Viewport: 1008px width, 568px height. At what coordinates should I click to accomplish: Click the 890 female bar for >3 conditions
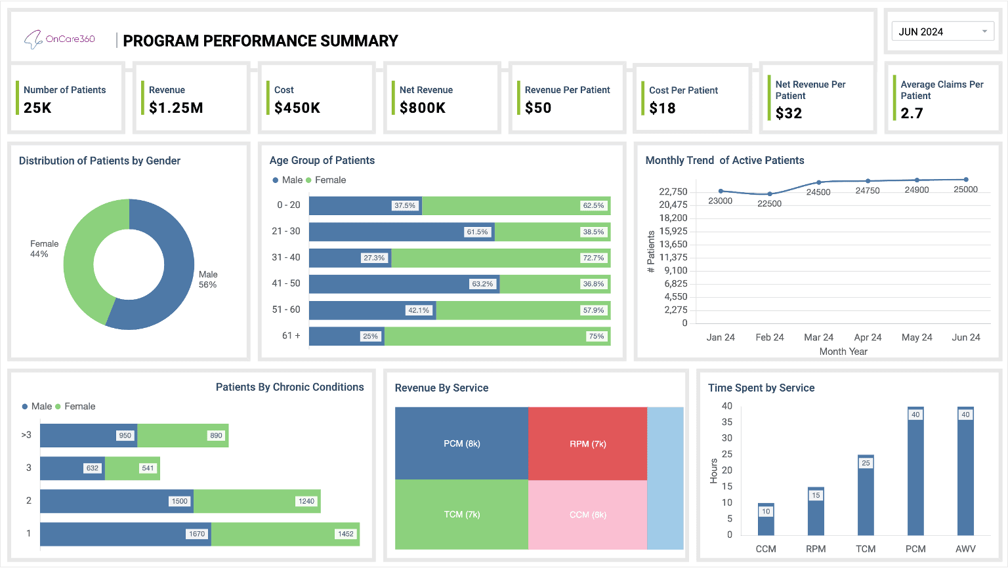pyautogui.click(x=182, y=436)
